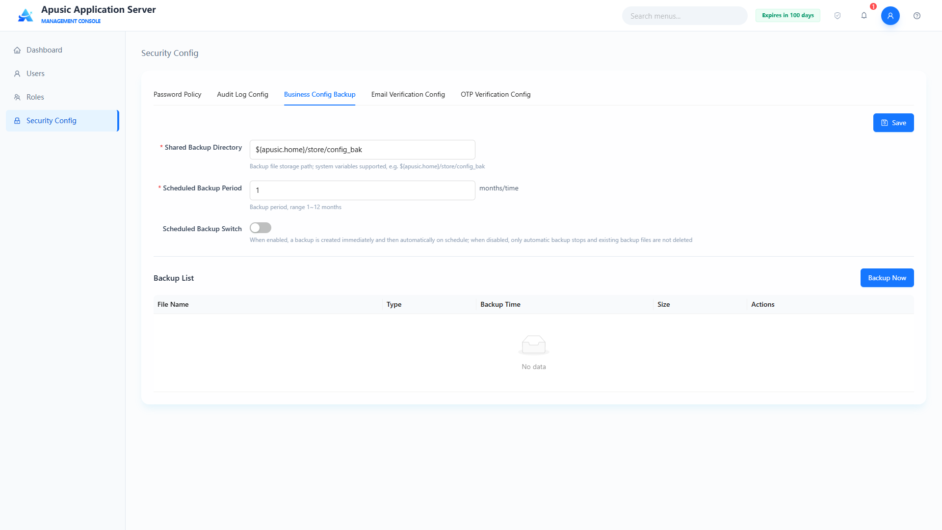Switch to Password Policy tab
The width and height of the screenshot is (942, 530).
pos(177,94)
